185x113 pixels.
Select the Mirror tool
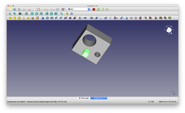click(52, 18)
